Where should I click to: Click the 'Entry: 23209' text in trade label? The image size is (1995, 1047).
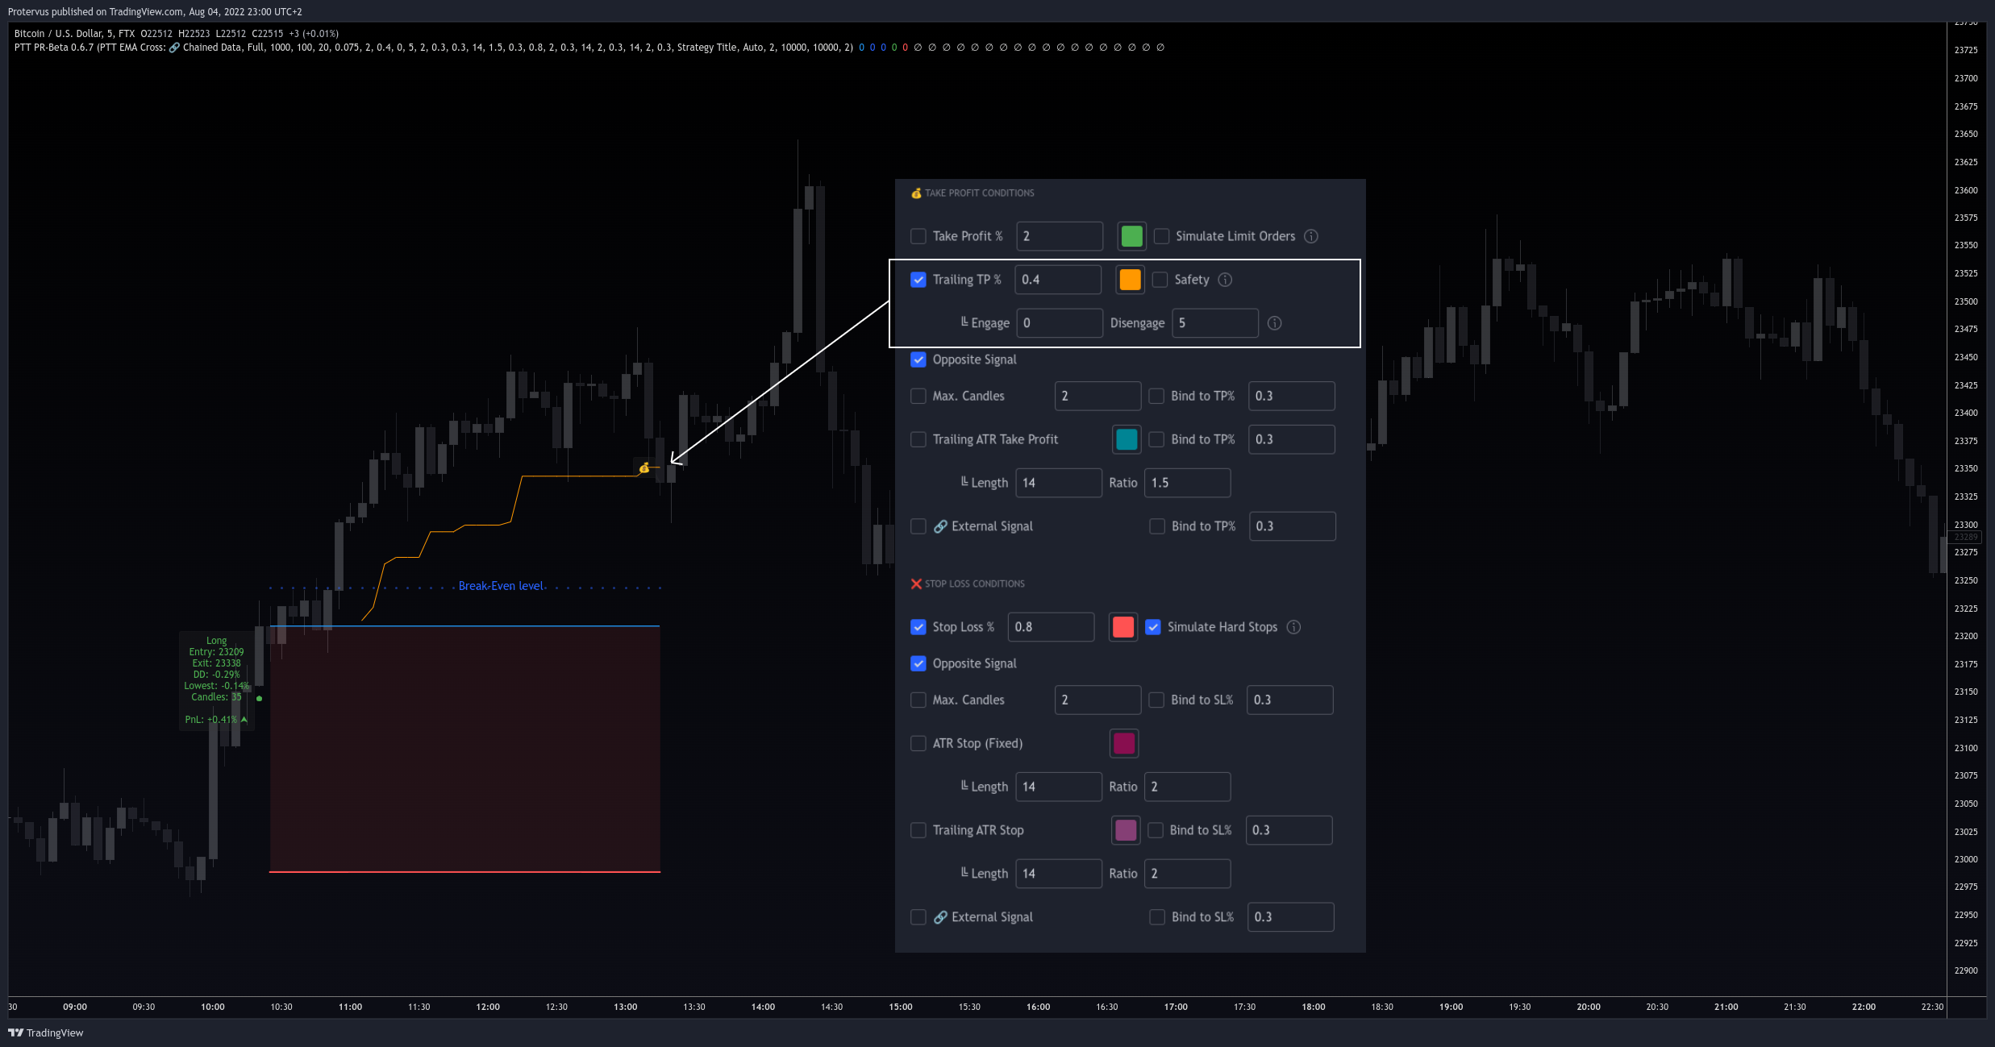(216, 652)
